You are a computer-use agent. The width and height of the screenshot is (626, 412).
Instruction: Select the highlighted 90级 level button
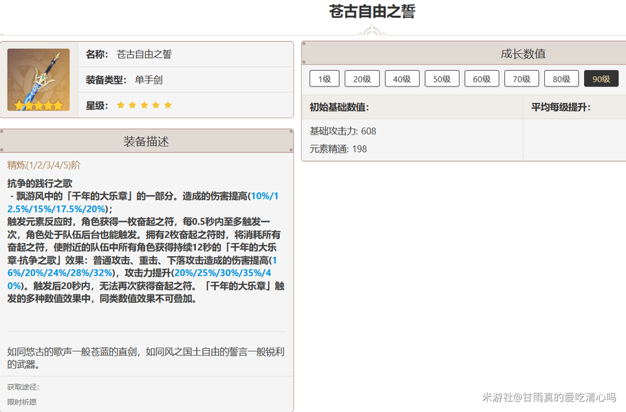601,79
